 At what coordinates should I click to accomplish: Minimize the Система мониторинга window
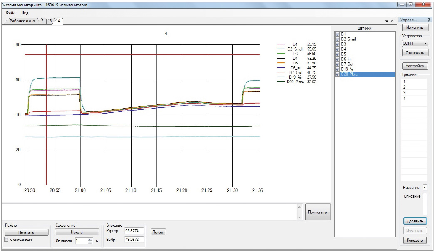(x=401, y=5)
